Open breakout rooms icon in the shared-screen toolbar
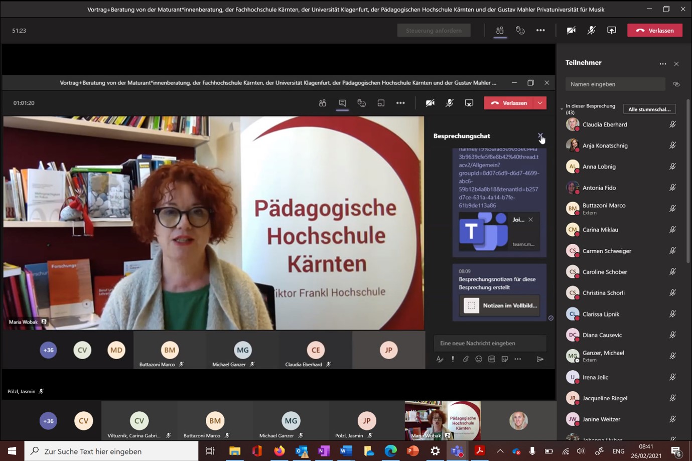The image size is (692, 461). pos(381,103)
